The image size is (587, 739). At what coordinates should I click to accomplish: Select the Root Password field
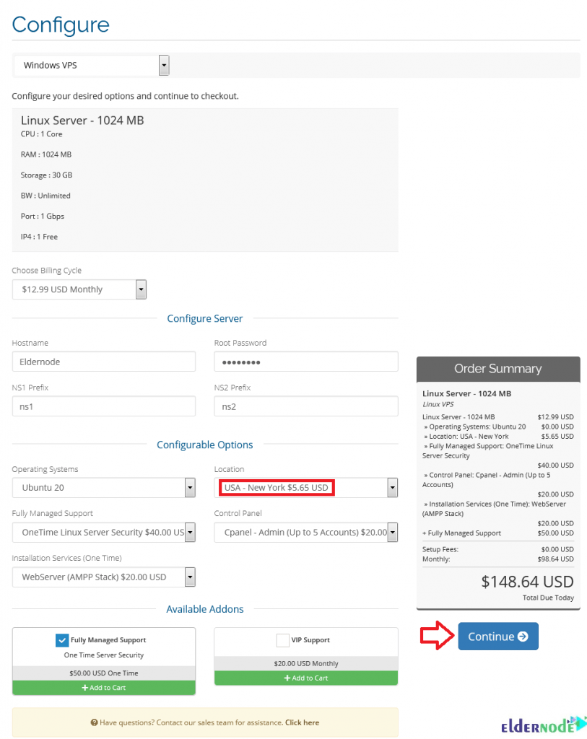point(306,362)
